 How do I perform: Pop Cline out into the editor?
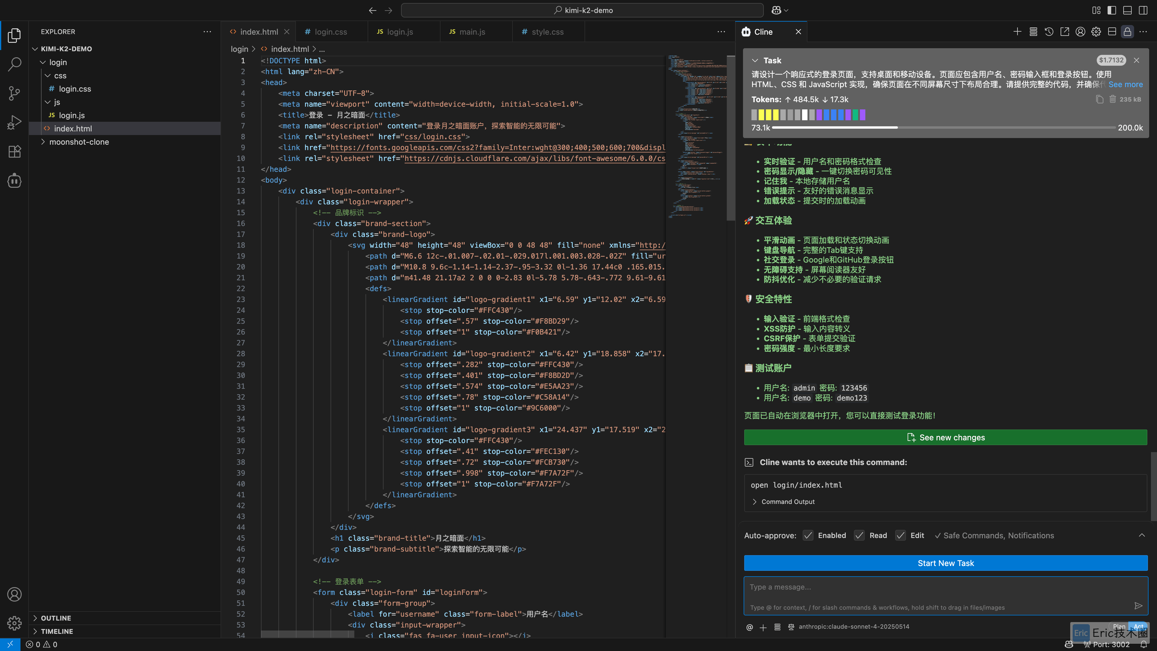[x=1065, y=31]
